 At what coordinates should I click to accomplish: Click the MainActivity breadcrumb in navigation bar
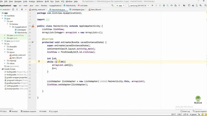pos(70,5)
